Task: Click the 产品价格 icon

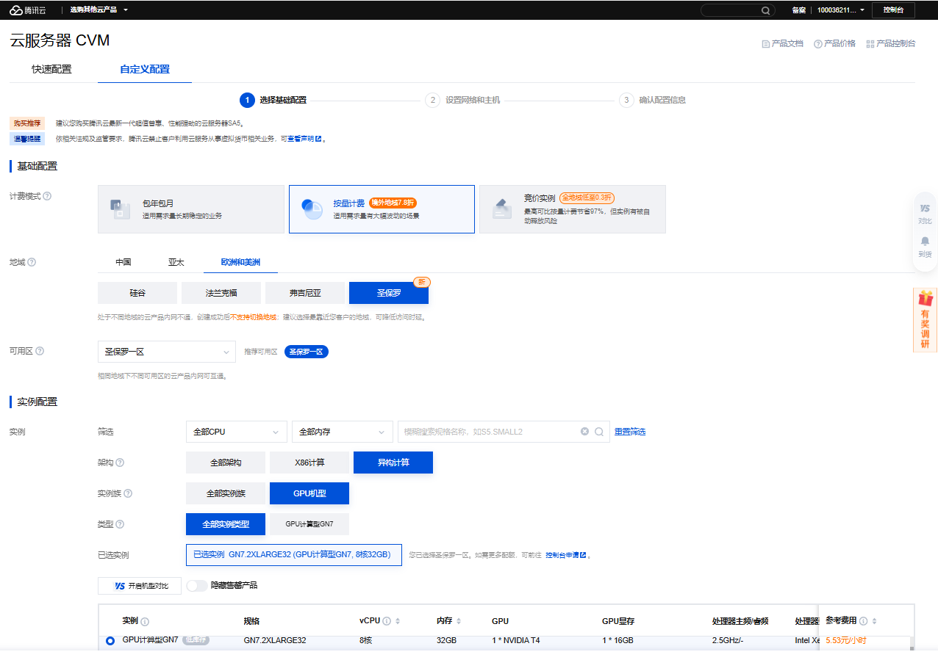Action: (x=817, y=44)
